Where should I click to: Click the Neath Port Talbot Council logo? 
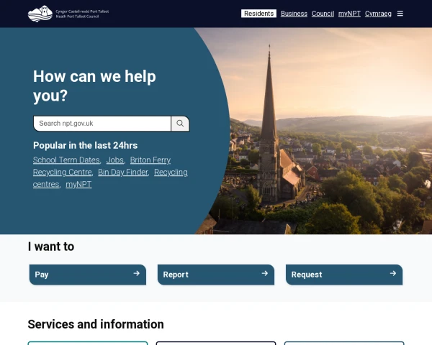[68, 13]
